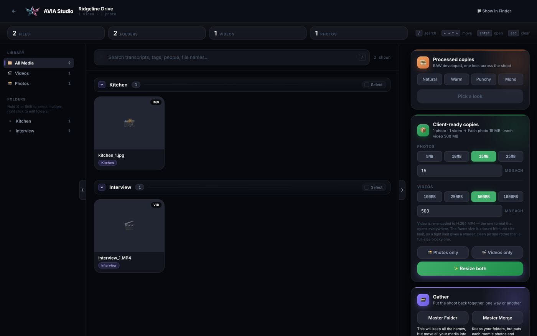Collapse the left sidebar with arrow handle
The image size is (537, 336).
tap(82, 190)
